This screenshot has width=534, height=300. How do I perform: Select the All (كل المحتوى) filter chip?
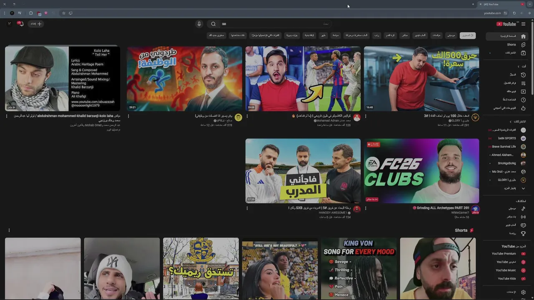coord(468,35)
